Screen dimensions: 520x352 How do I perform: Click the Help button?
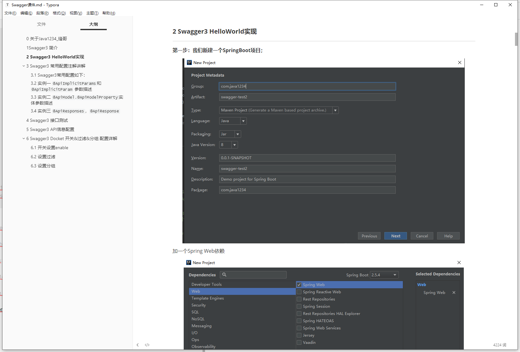[x=448, y=236]
